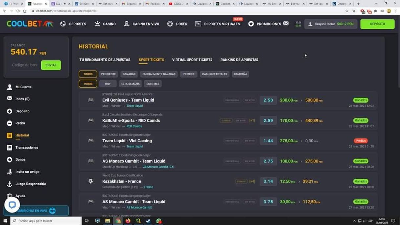Viewport: 400px width, 225px height.
Task: Open Casino en Vivo
Action: [x=142, y=24]
